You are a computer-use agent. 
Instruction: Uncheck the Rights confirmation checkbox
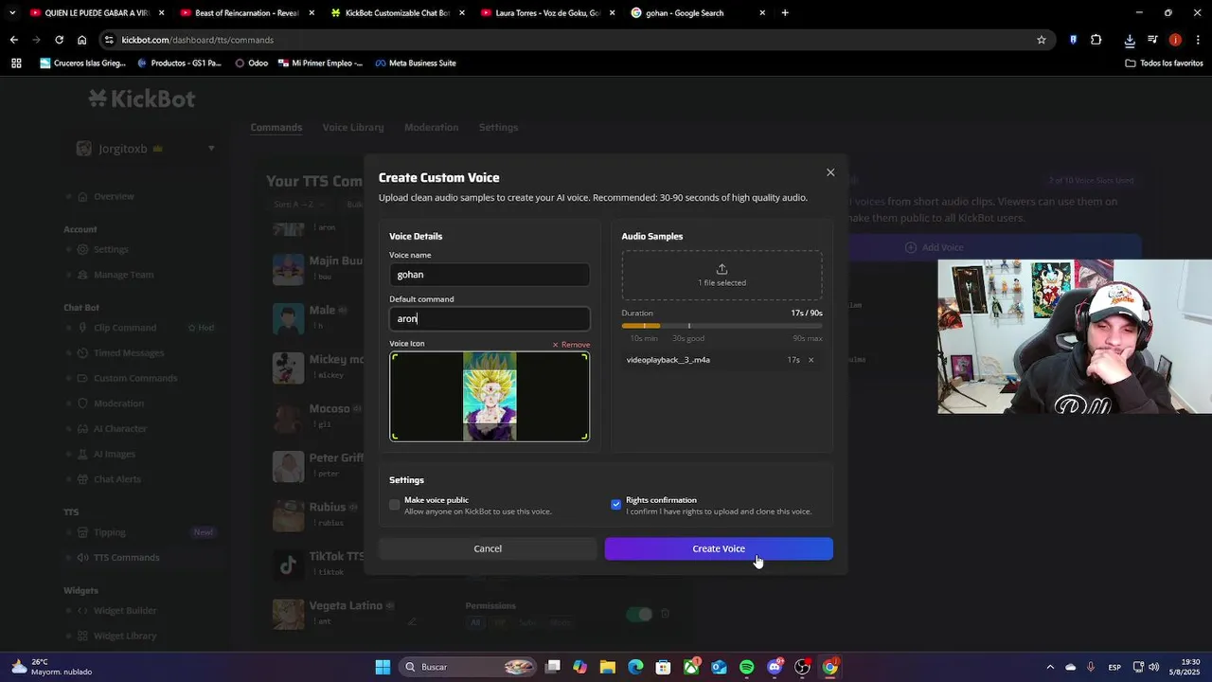point(615,505)
